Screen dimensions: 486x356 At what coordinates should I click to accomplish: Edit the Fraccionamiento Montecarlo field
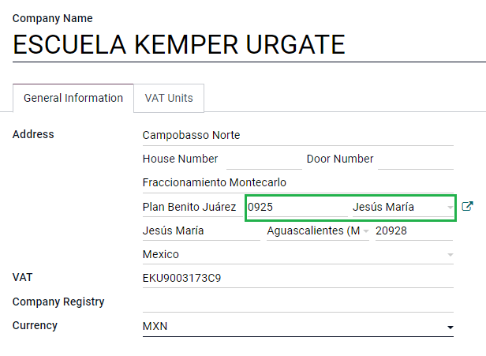pos(297,183)
